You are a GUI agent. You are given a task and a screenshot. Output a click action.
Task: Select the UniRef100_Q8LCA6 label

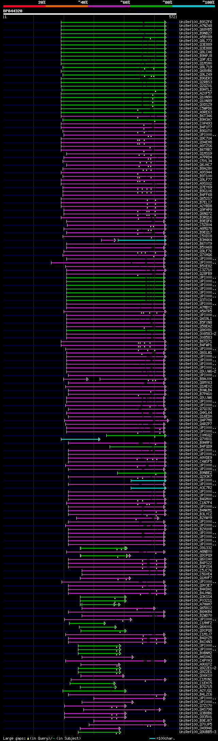pyautogui.click(x=196, y=52)
